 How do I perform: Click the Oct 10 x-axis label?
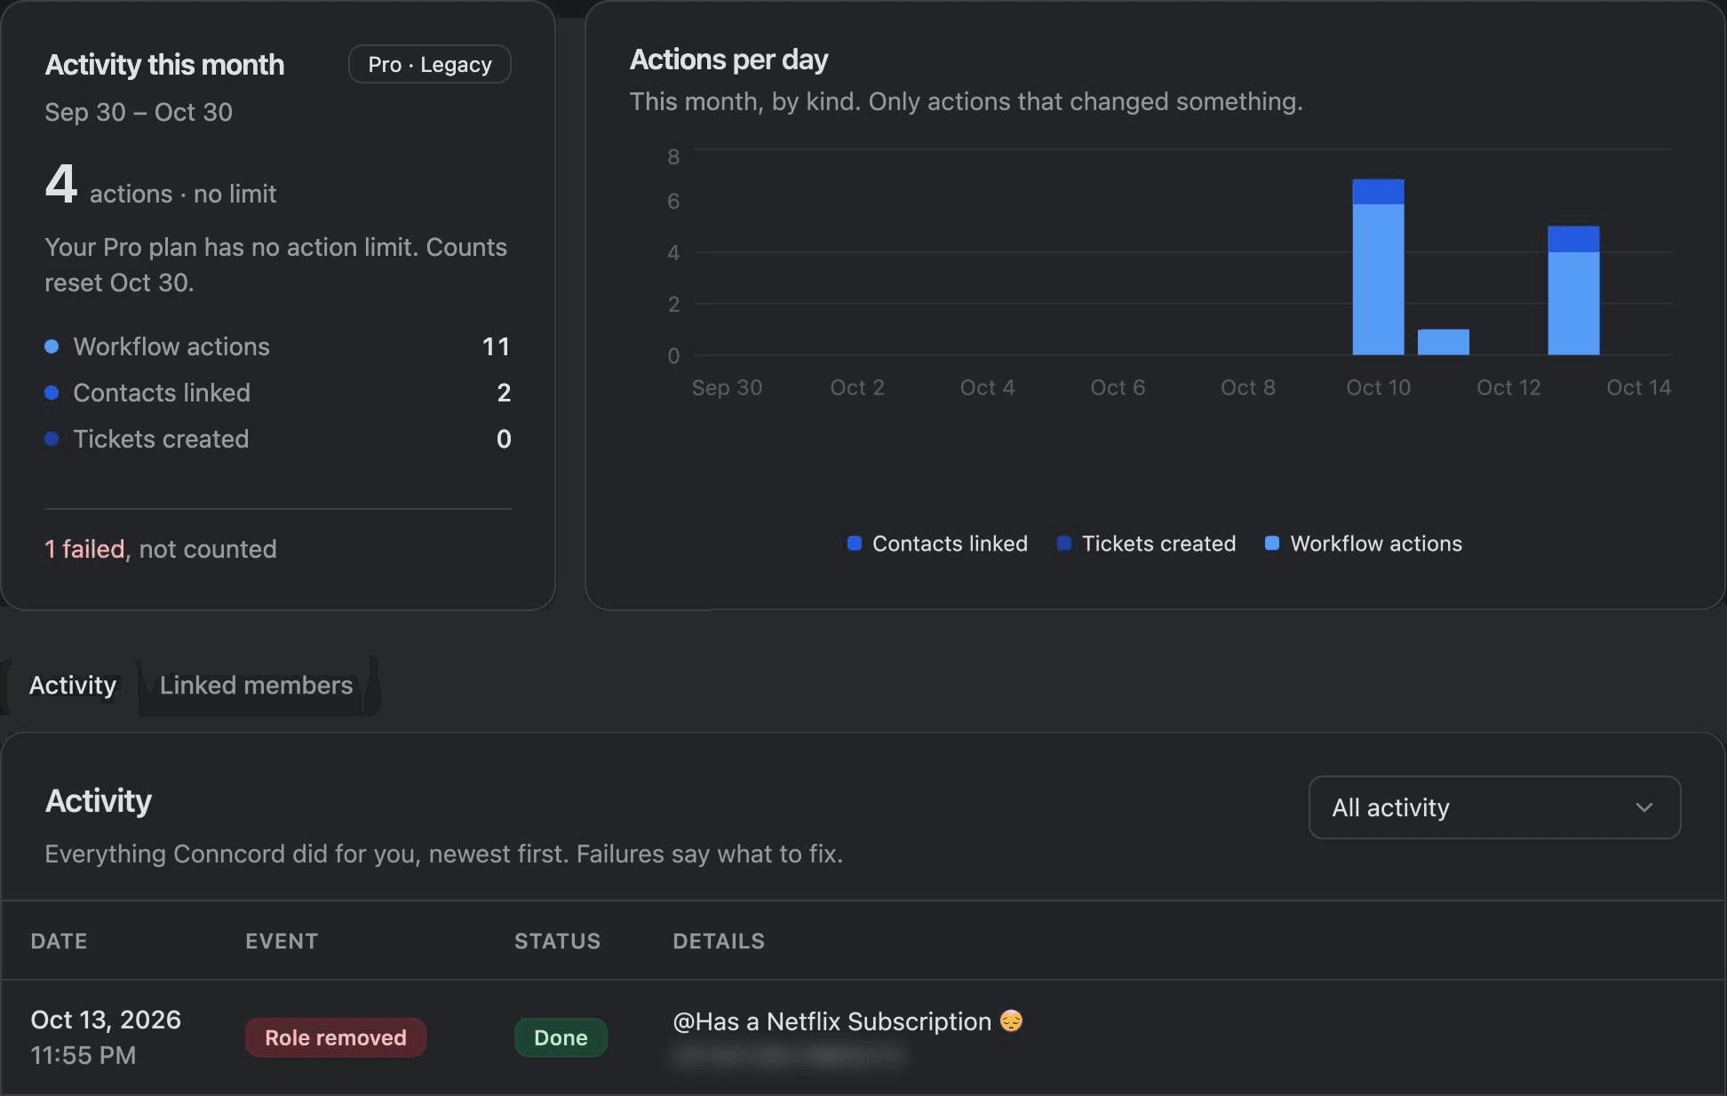coord(1378,387)
